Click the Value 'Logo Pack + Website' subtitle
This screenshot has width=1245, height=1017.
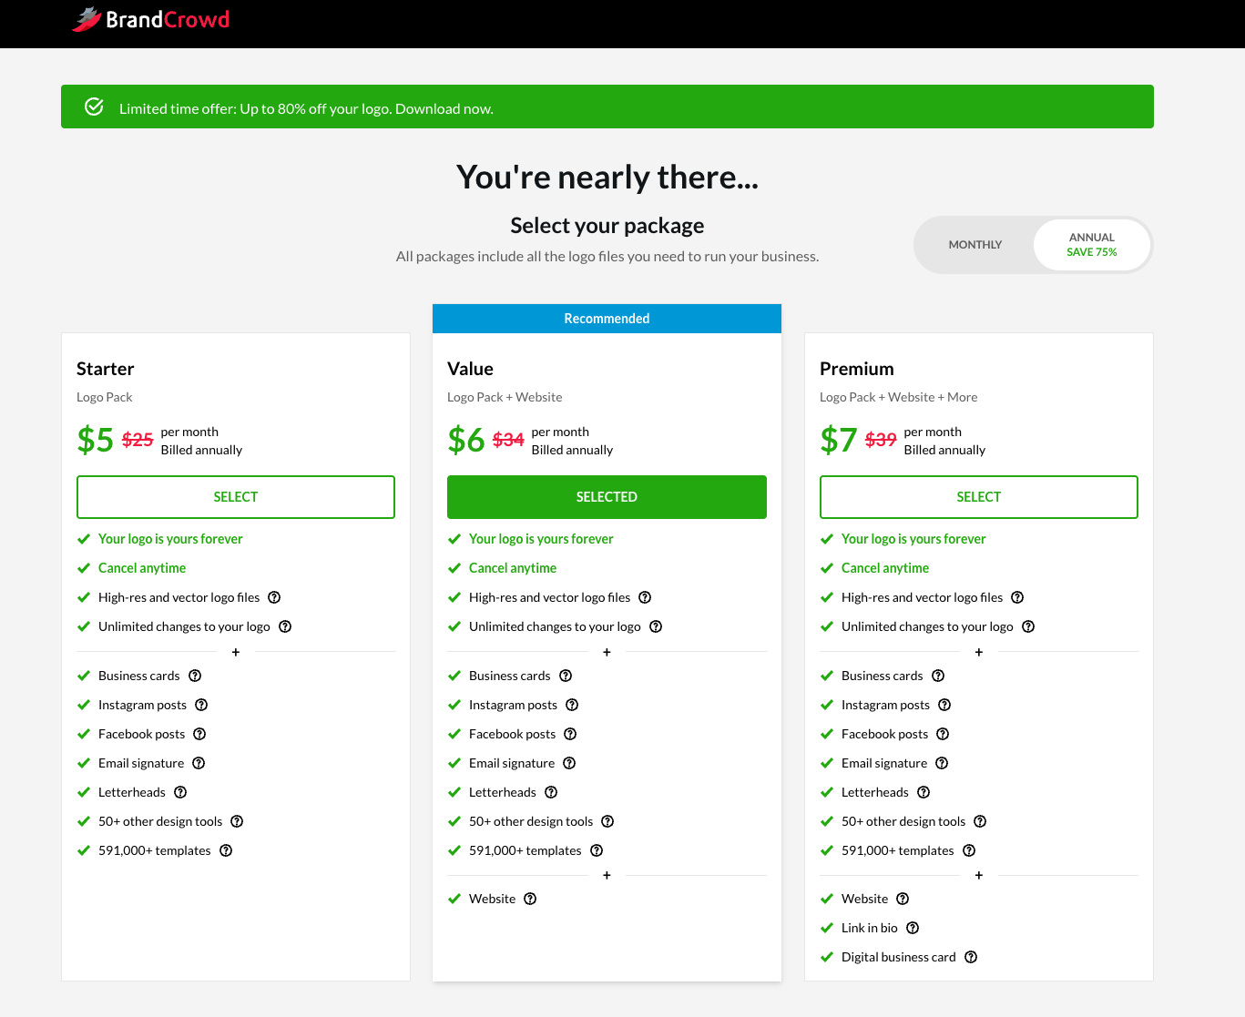click(505, 397)
